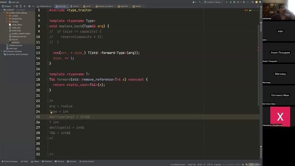Fold the comment block at line 22
The image size is (295, 166).
(47, 101)
